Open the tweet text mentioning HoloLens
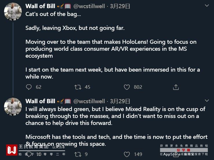Viewport: 214px width, 160px height. point(111,49)
